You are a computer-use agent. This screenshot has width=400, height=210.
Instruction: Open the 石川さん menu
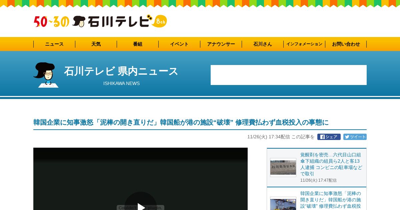pyautogui.click(x=263, y=44)
